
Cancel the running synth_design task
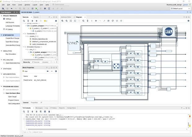click(x=185, y=5)
